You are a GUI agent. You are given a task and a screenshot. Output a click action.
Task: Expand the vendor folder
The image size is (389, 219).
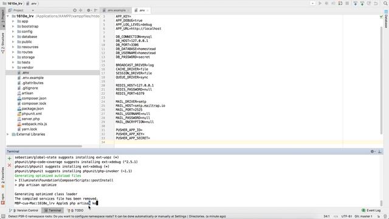click(13, 68)
